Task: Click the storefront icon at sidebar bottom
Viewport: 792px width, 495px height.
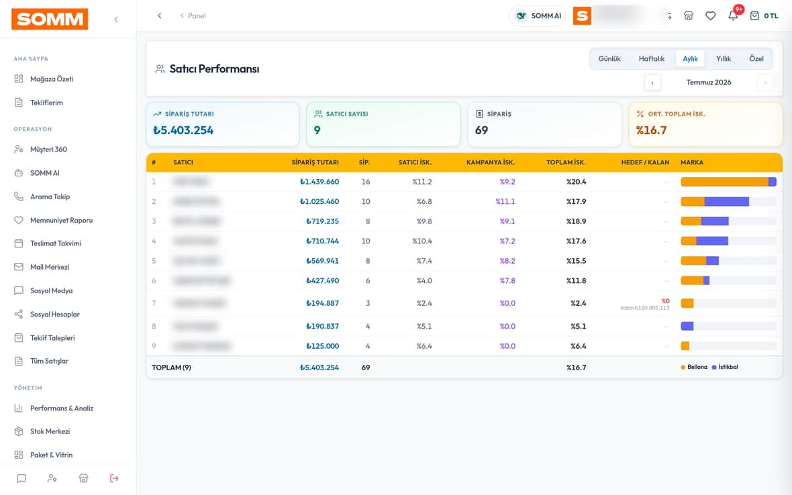Action: click(83, 478)
